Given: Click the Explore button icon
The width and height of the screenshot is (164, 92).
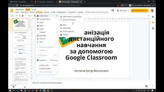Looking at the screenshot, I should [146, 86].
